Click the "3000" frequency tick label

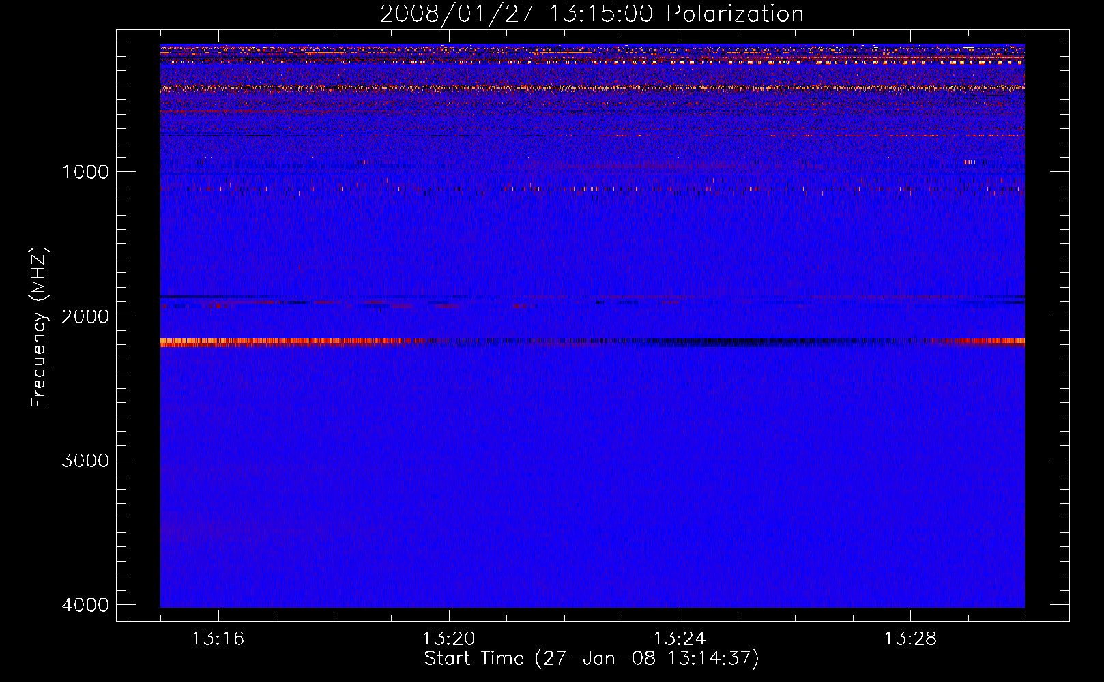86,460
